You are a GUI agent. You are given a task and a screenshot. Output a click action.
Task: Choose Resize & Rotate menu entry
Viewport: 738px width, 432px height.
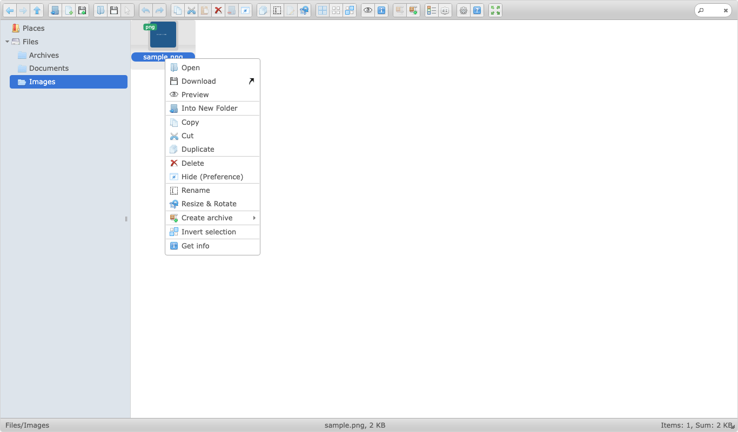point(212,204)
